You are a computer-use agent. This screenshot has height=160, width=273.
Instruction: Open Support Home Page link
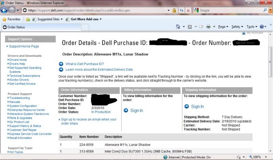click(24, 46)
